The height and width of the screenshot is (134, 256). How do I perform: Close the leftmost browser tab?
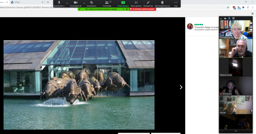[7, 2]
